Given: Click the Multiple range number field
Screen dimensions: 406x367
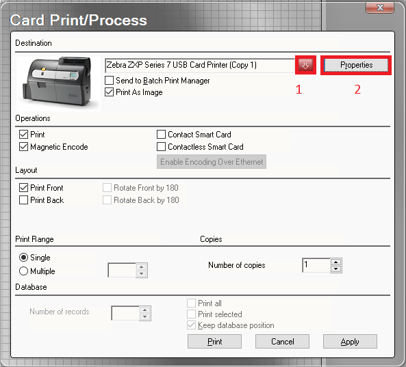Looking at the screenshot, I should point(122,271).
